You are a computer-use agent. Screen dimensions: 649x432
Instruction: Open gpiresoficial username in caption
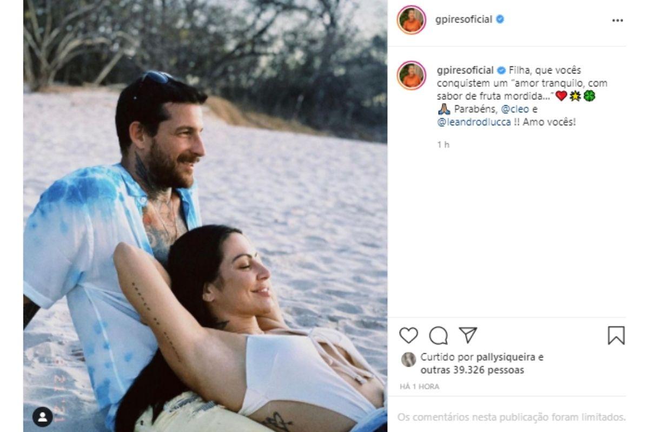(x=465, y=70)
